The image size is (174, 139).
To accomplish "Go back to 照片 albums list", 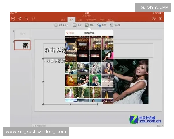I will pyautogui.click(x=70, y=33).
